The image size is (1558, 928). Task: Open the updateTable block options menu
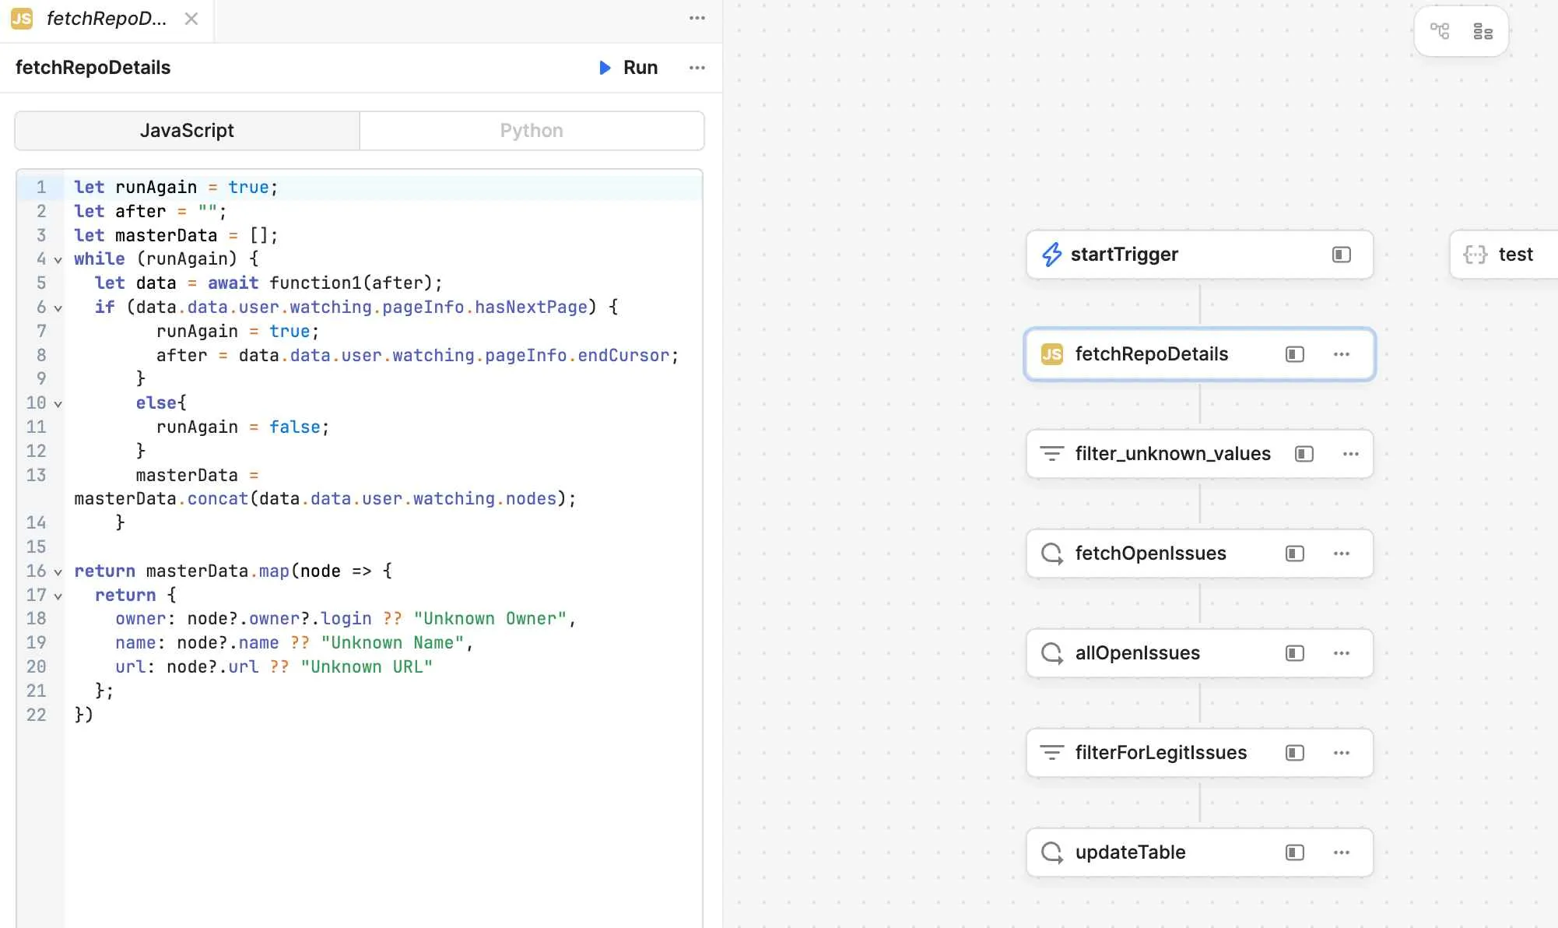(1342, 852)
